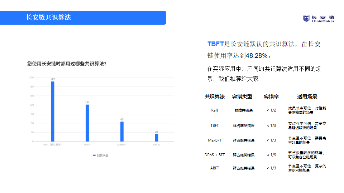Click the MaxBFT bar labeled 65
Viewport: 344px width, 193px height.
(122, 132)
